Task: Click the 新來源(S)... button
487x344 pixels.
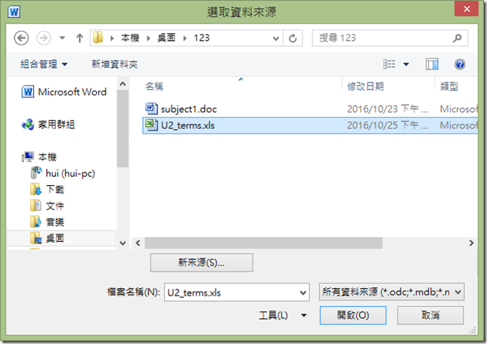Action: click(202, 262)
